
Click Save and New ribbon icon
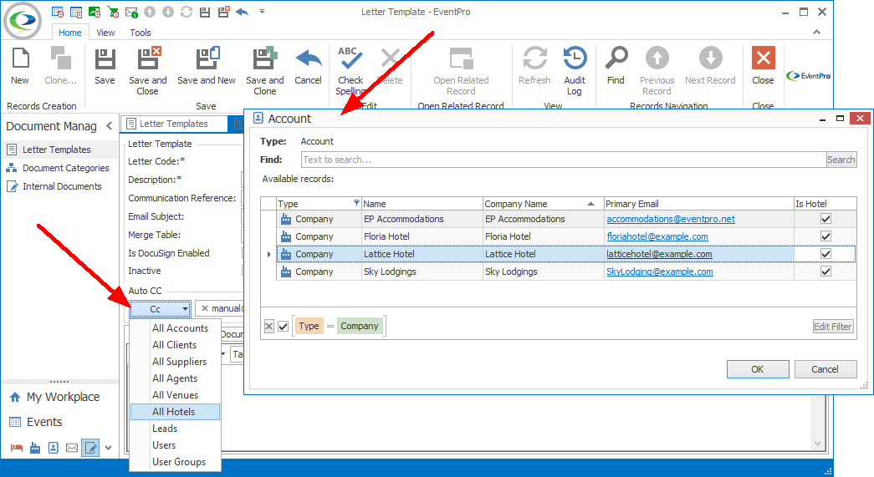[x=207, y=58]
